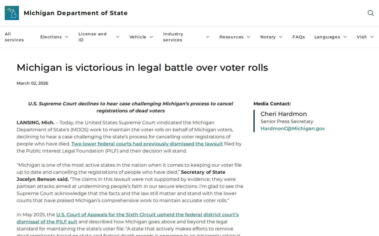Select Visit in the navigation bar
The width and height of the screenshot is (379, 236).
pos(362,37)
